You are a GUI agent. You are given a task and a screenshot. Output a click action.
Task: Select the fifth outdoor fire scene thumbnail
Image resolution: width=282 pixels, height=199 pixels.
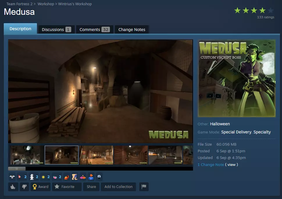[165, 155]
